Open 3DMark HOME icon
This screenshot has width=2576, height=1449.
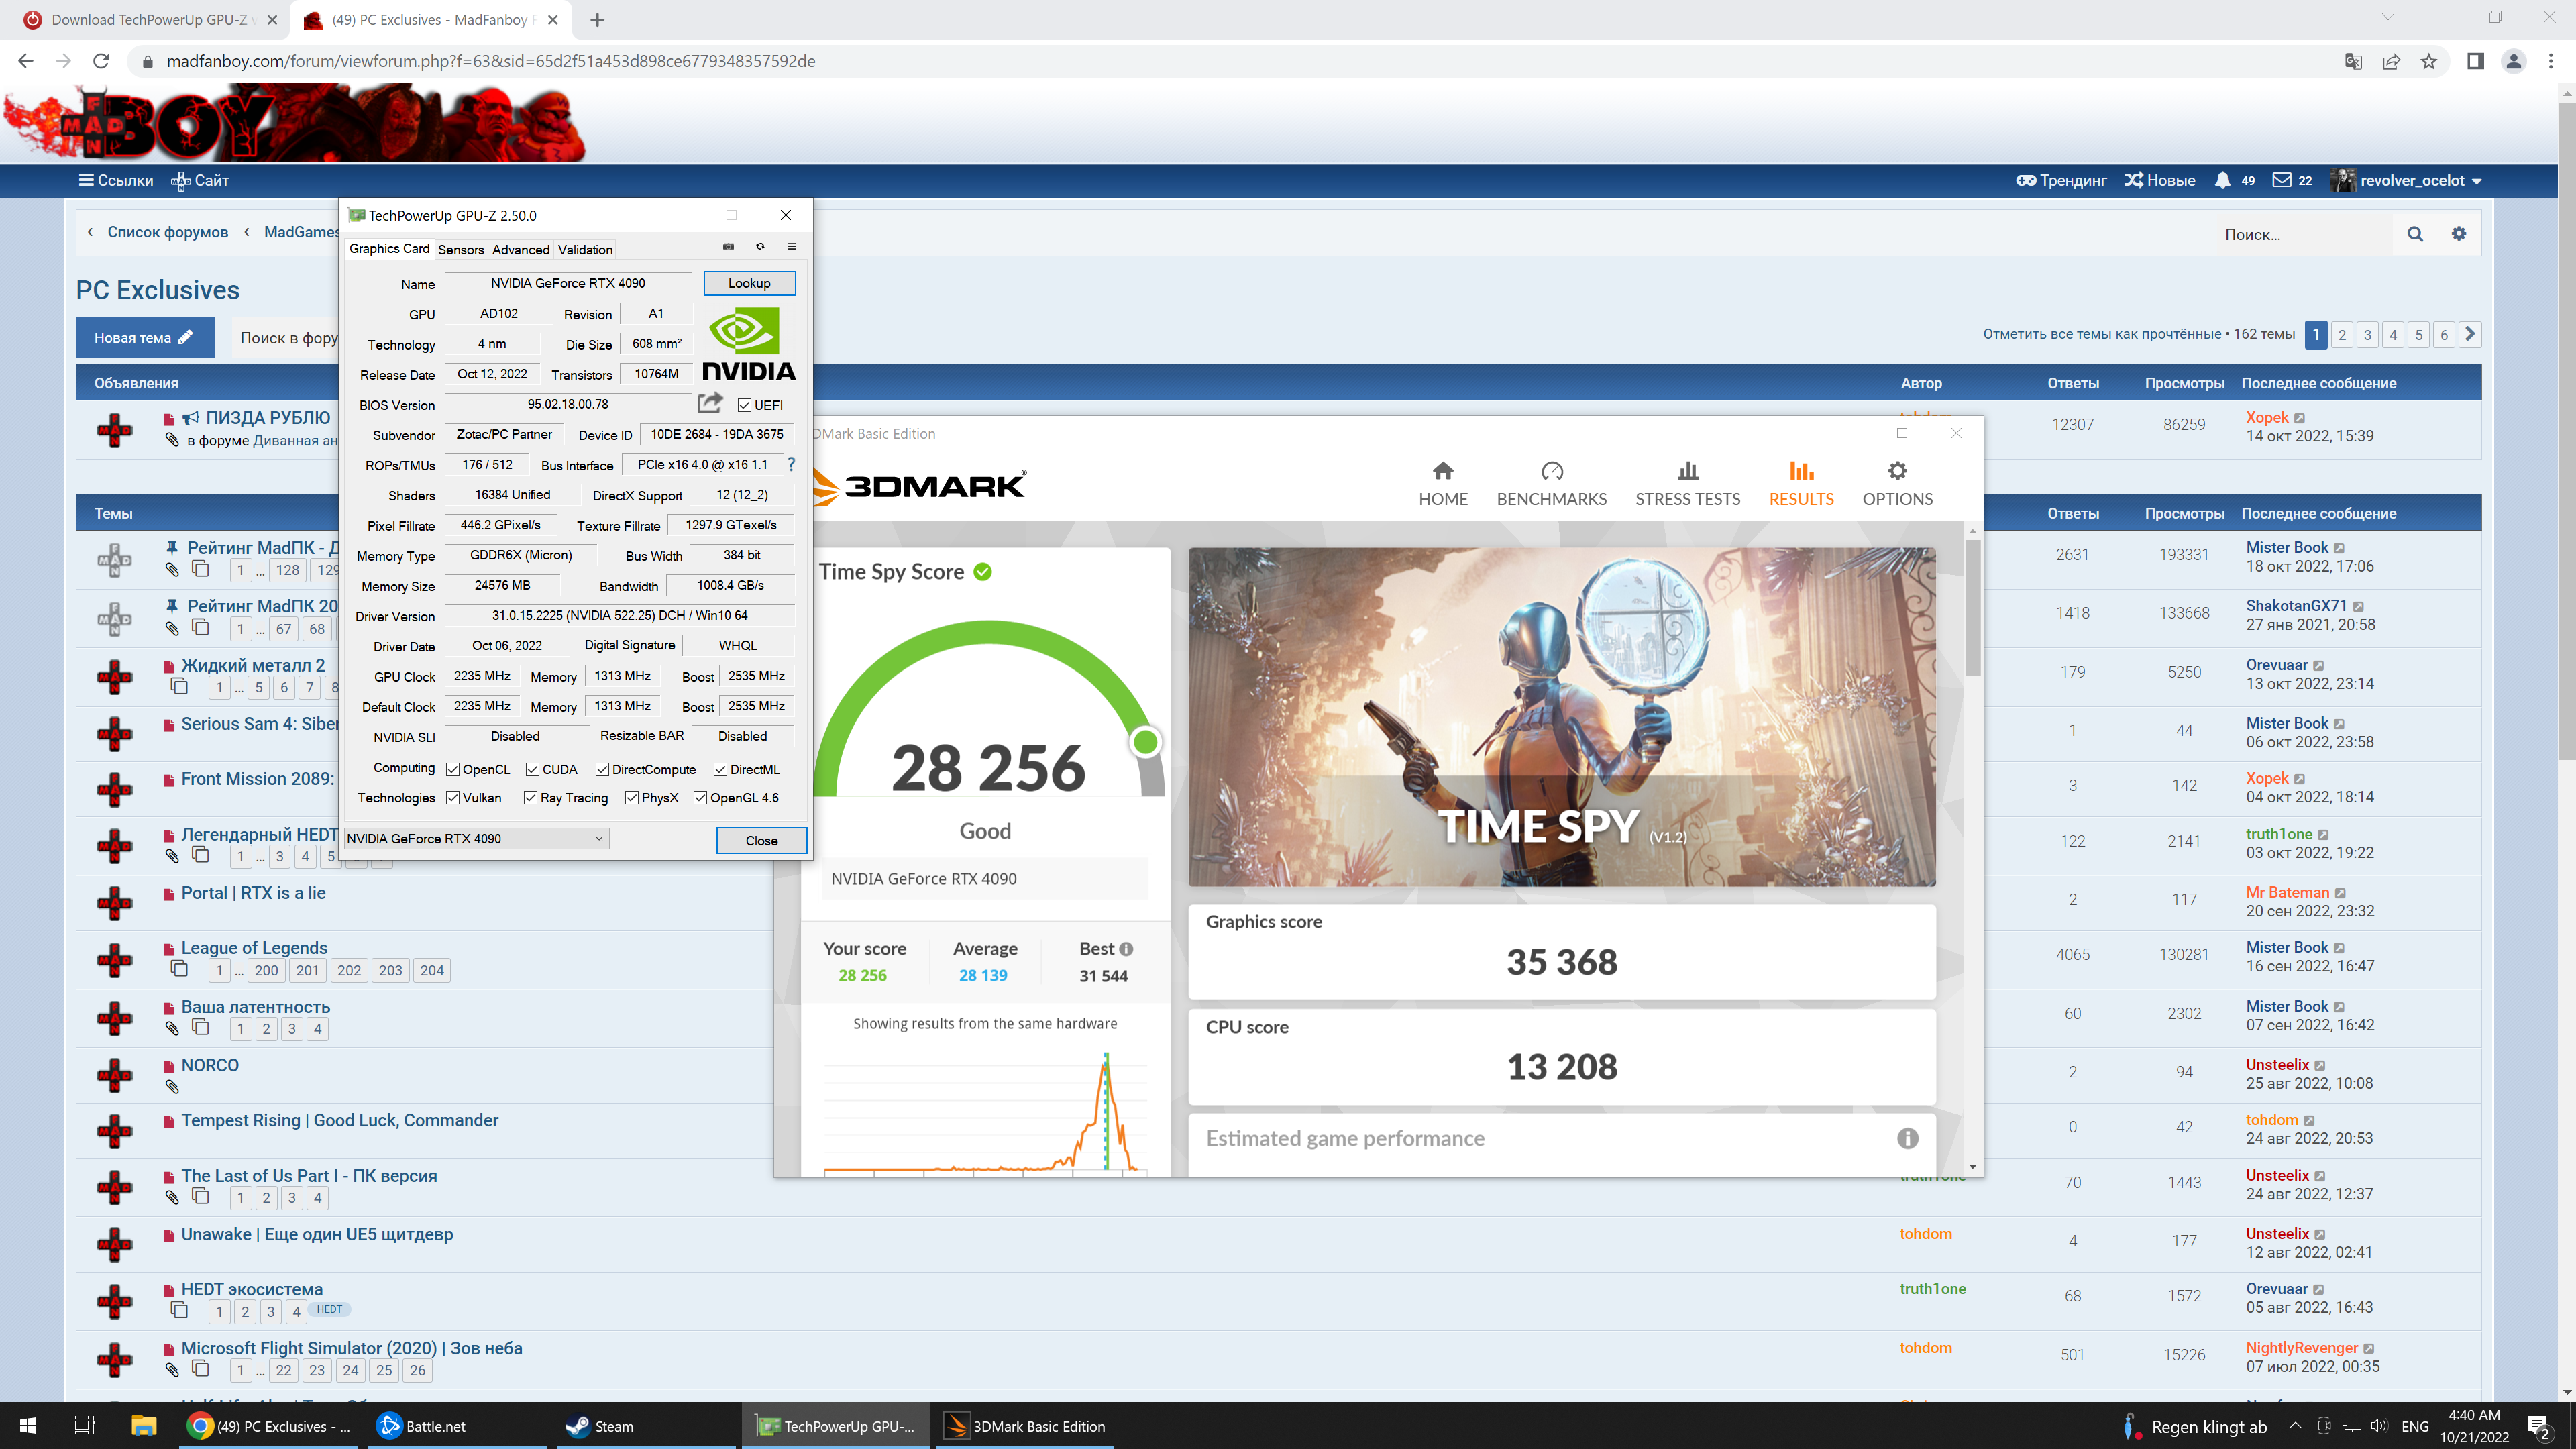pos(1442,471)
